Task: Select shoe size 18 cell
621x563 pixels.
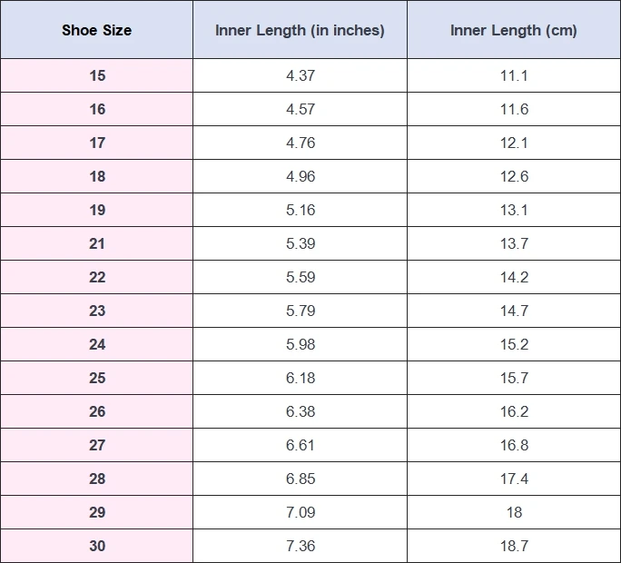Action: [96, 176]
